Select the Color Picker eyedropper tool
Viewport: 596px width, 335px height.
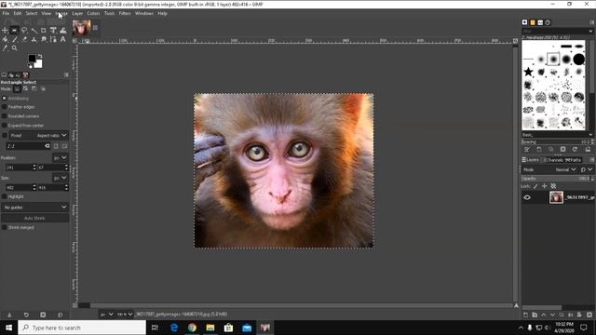[x=5, y=48]
